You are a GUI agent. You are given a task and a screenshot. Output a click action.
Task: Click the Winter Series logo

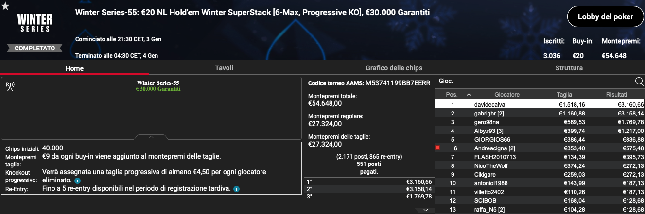34,23
